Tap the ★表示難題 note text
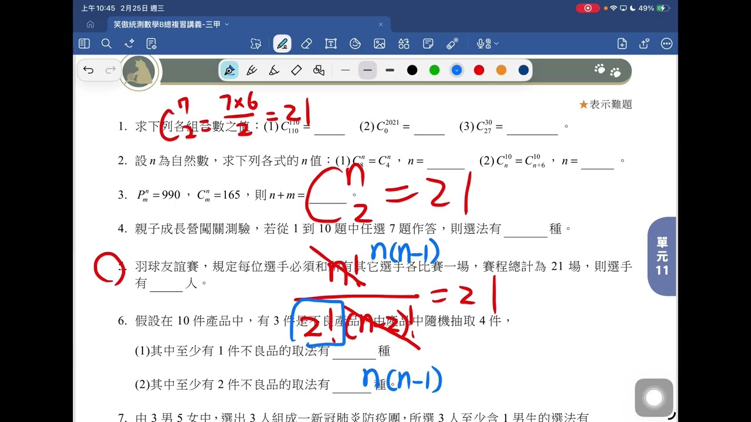Image resolution: width=751 pixels, height=422 pixels. pyautogui.click(x=605, y=104)
